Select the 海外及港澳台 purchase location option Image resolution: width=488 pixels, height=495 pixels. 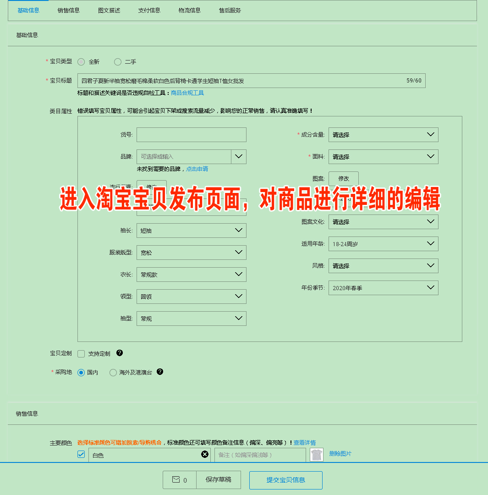coord(113,372)
